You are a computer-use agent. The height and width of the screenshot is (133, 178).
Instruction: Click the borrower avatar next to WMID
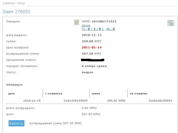pos(77,22)
